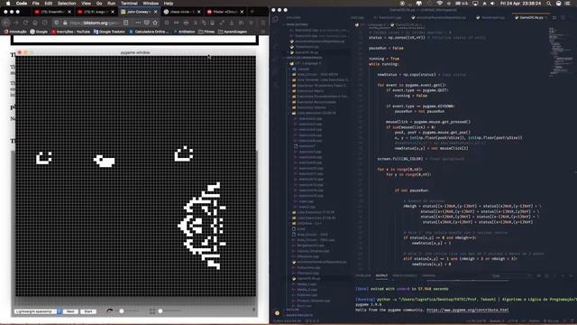
Task: Click the Wi-Fi icon in menu bar
Action: coord(440,4)
